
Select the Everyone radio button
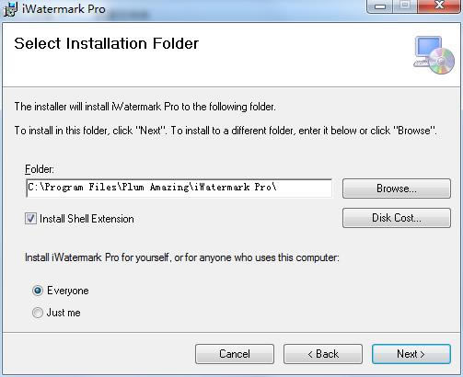pyautogui.click(x=38, y=291)
